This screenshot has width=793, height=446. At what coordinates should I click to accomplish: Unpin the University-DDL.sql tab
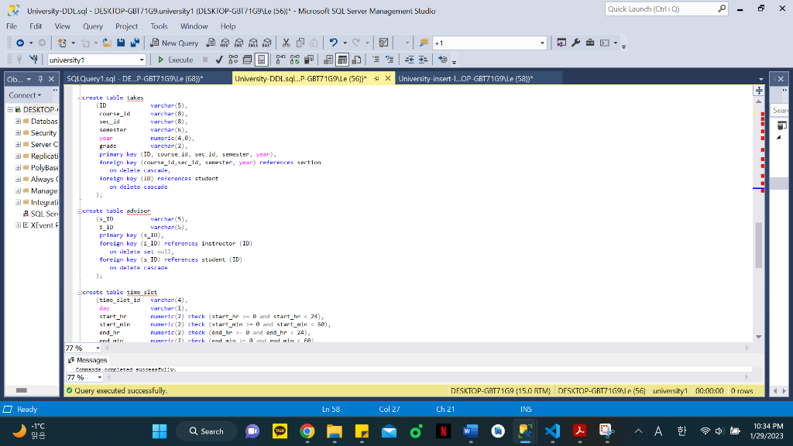click(376, 77)
